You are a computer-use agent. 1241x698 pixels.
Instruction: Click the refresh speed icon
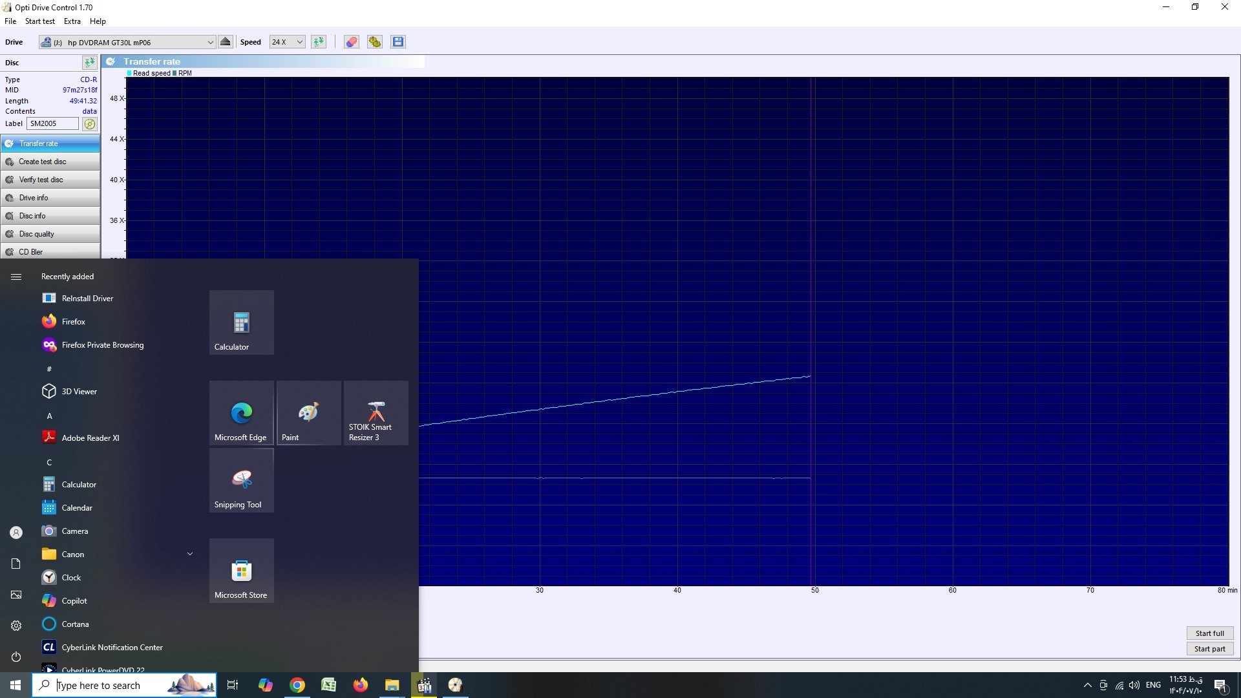[319, 42]
